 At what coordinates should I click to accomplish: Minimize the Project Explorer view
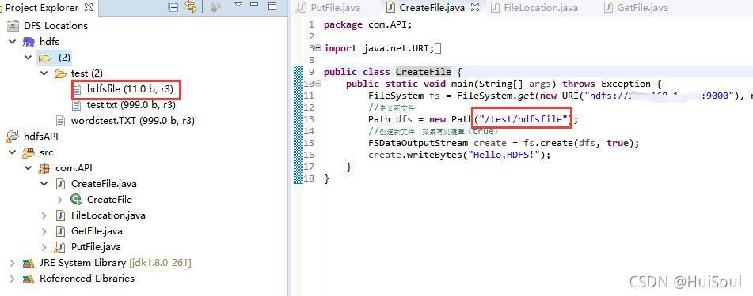(x=254, y=4)
